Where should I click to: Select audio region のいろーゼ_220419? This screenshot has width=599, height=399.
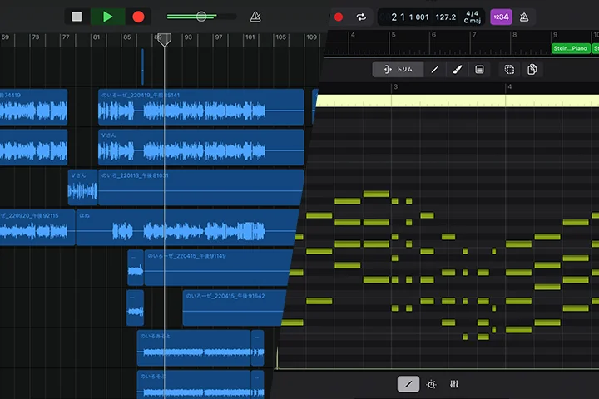pyautogui.click(x=201, y=107)
